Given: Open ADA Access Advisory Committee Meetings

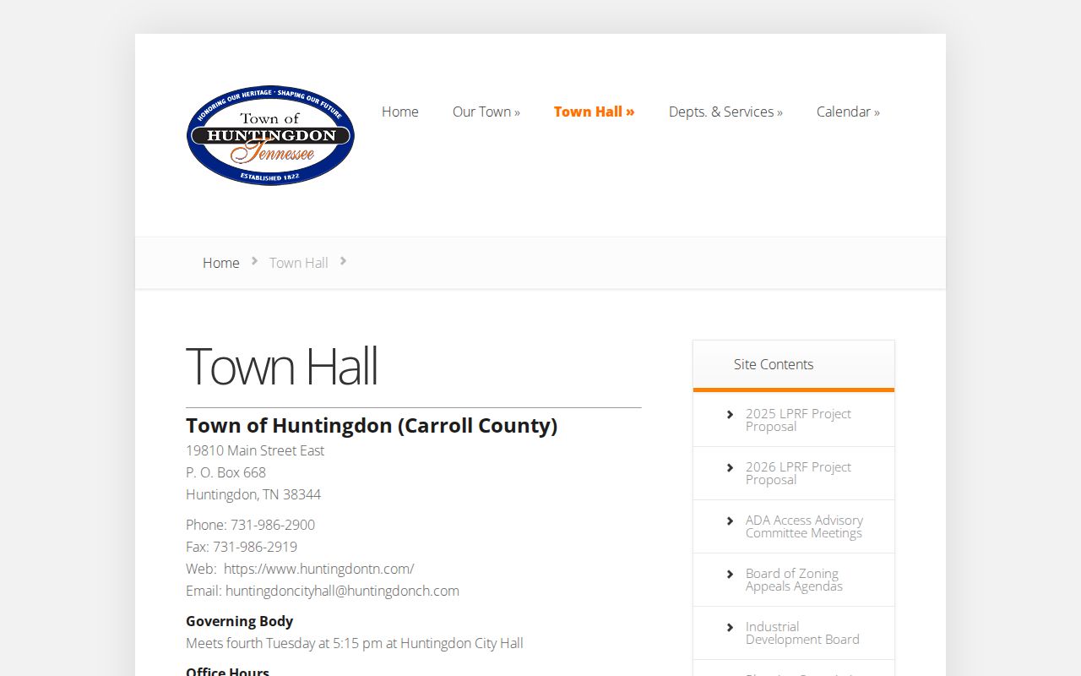Looking at the screenshot, I should coord(804,526).
